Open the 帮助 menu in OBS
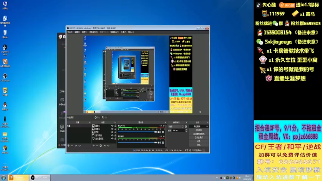Image resolution: width=322 pixels, height=181 pixels. 131,32
